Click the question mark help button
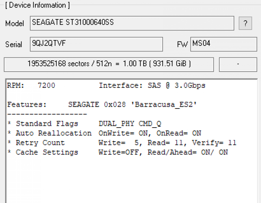Image resolution: width=261 pixels, height=203 pixels. [x=245, y=23]
